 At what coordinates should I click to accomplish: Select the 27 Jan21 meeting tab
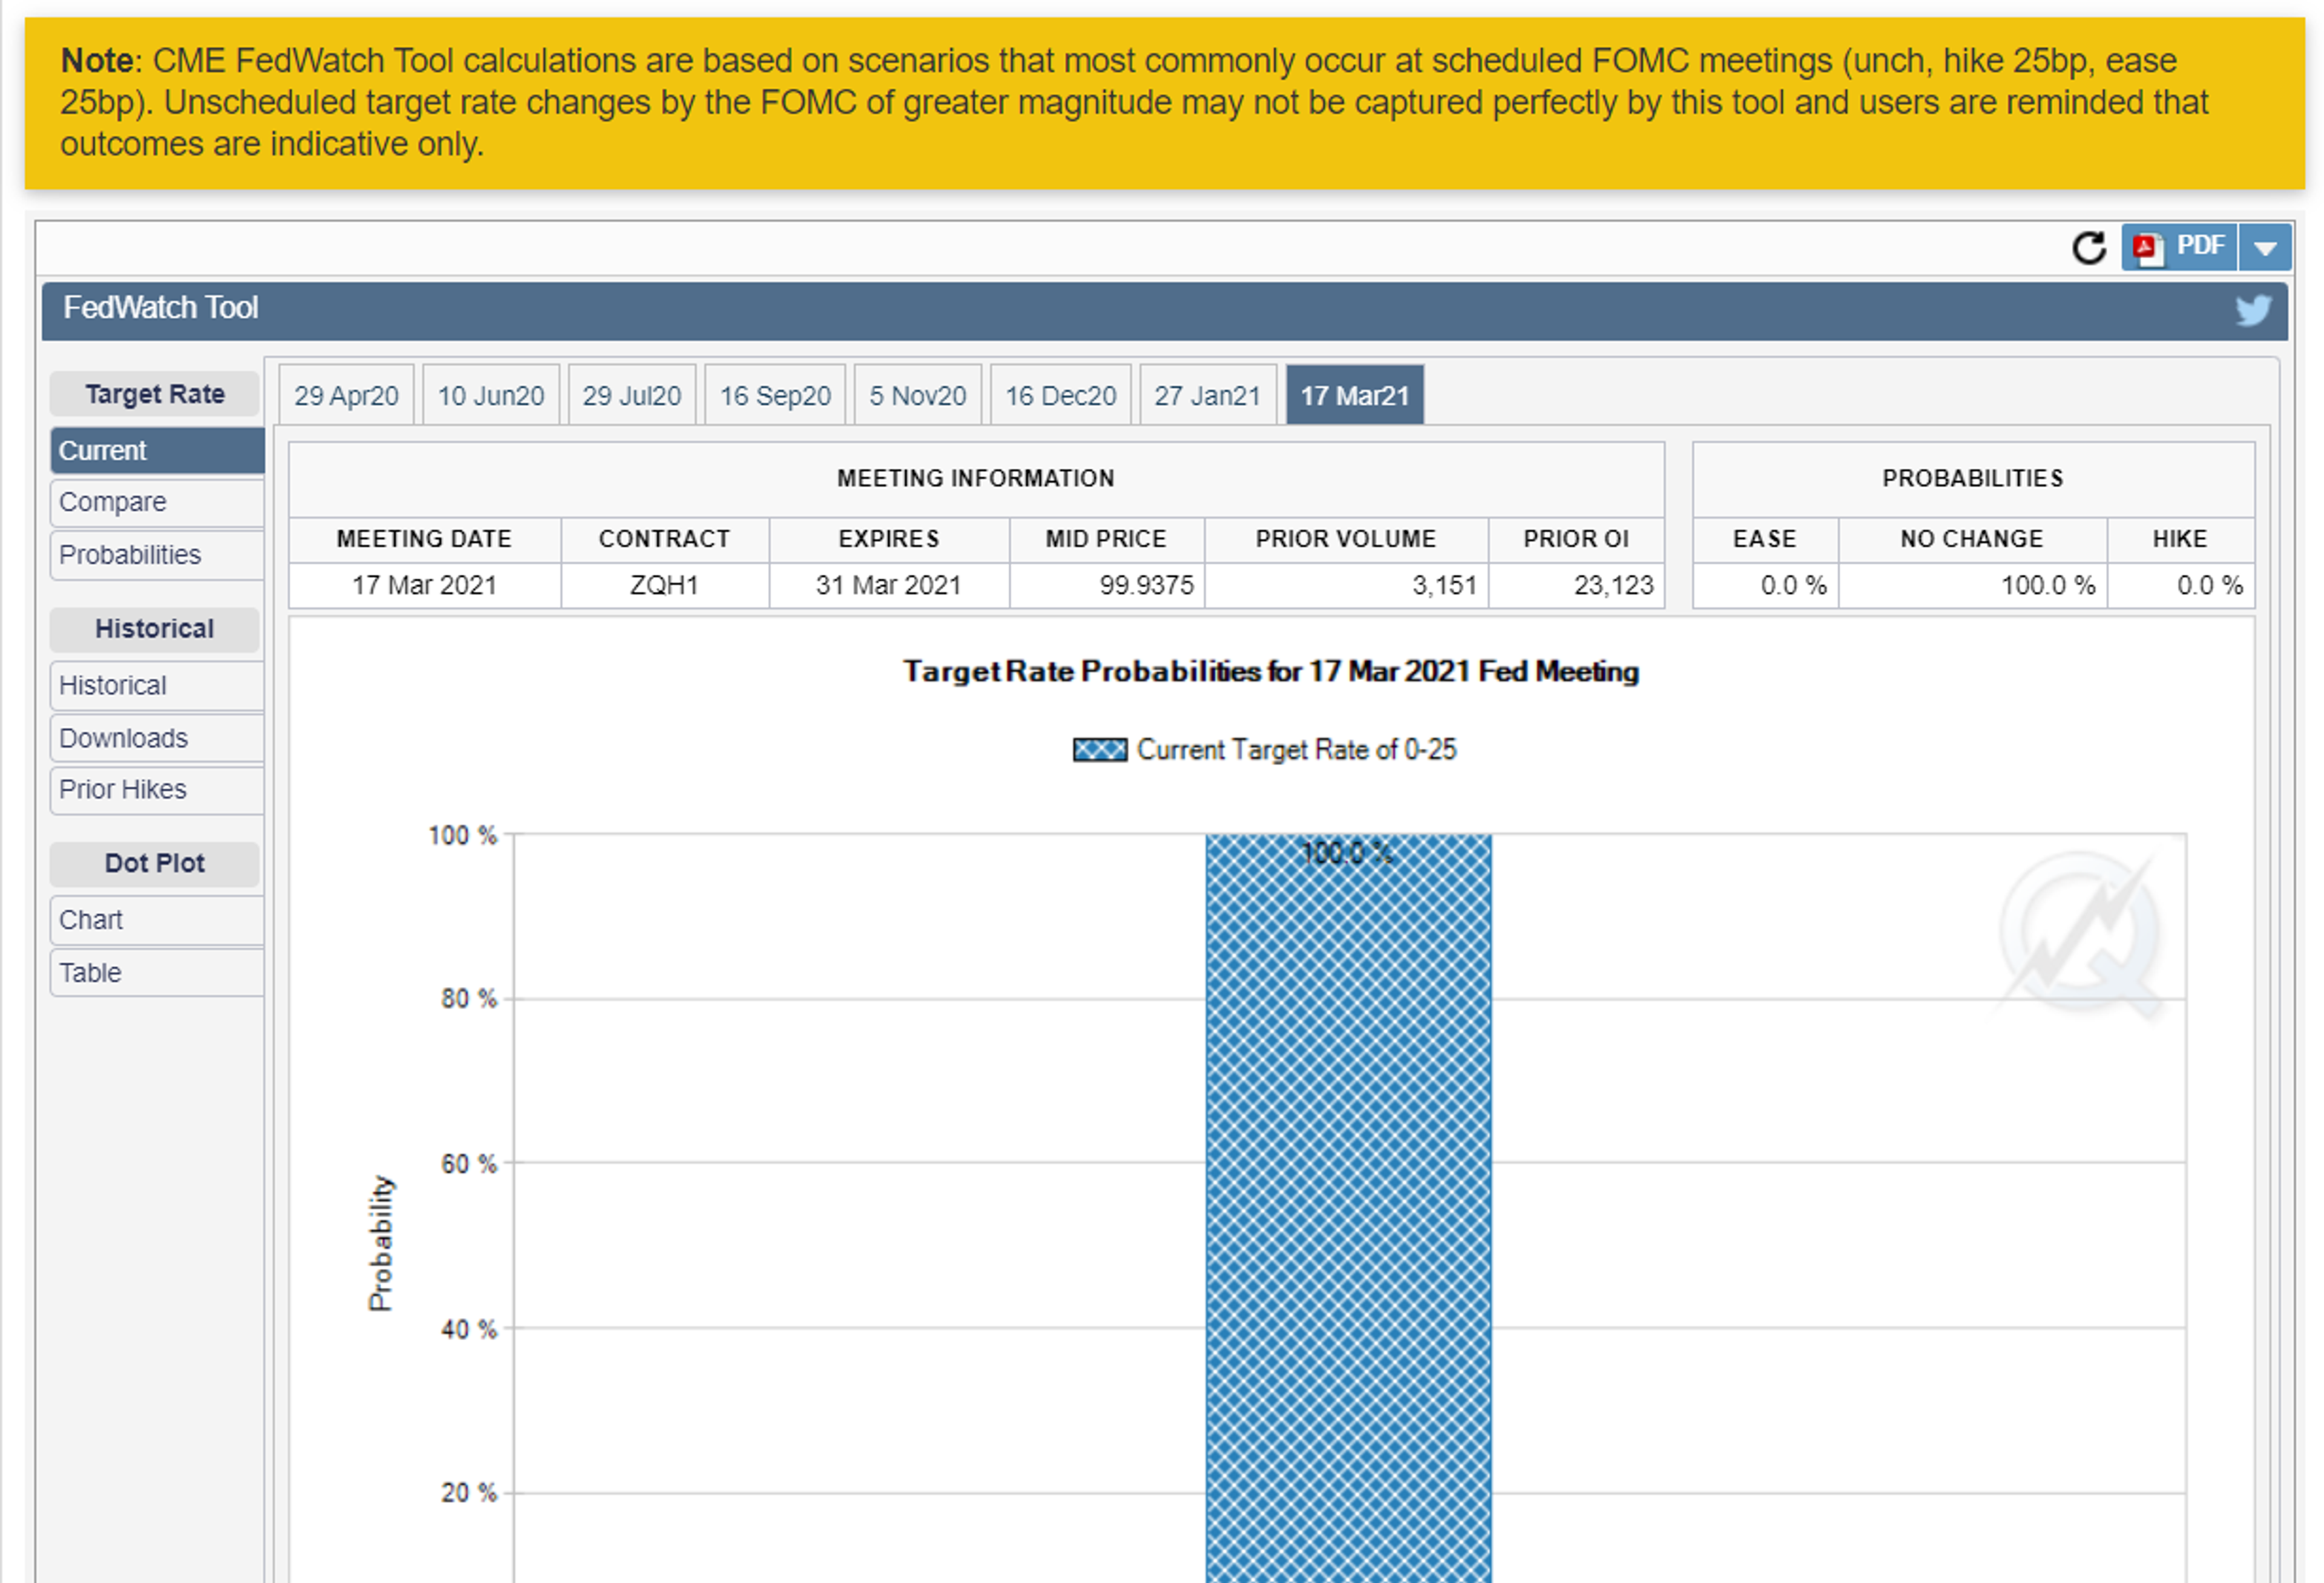coord(1208,396)
